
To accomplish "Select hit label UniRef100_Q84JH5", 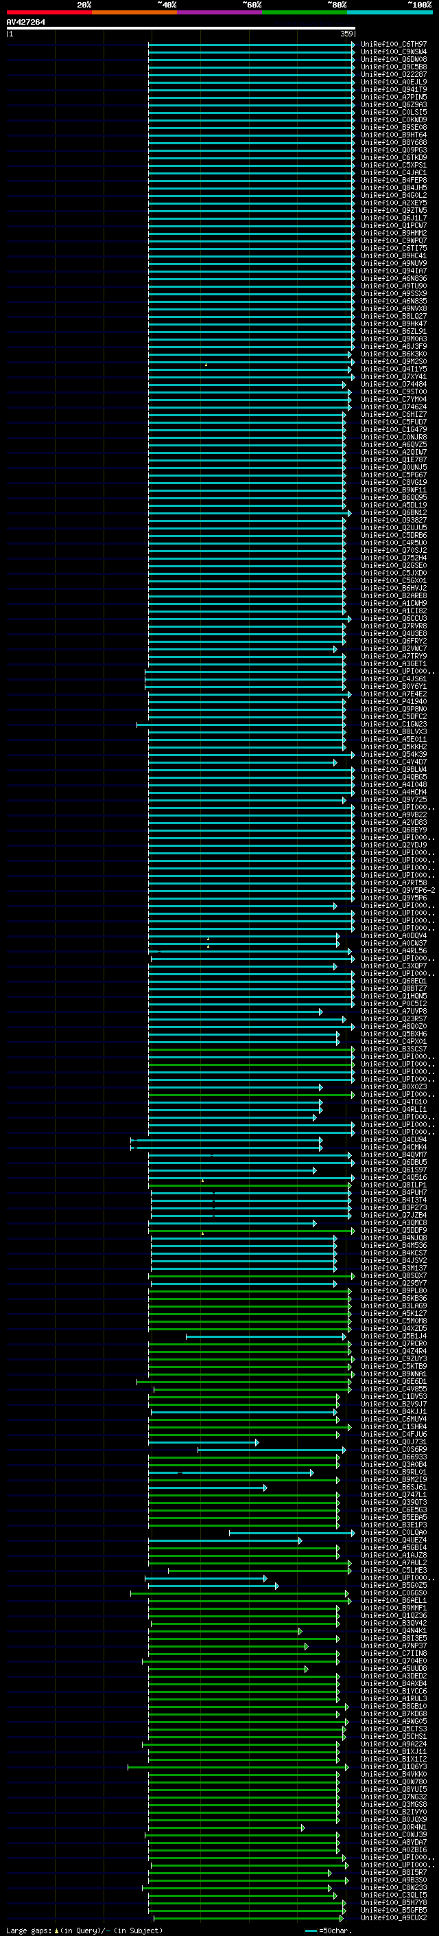I will (x=394, y=188).
